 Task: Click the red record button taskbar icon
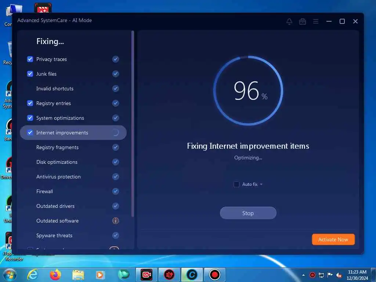(x=214, y=275)
